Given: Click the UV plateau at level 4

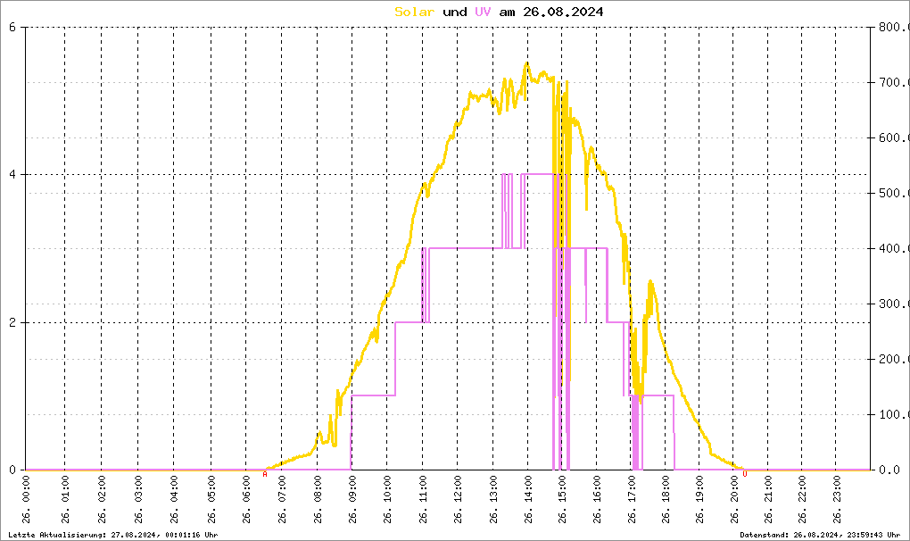Looking at the screenshot, I should tap(538, 174).
